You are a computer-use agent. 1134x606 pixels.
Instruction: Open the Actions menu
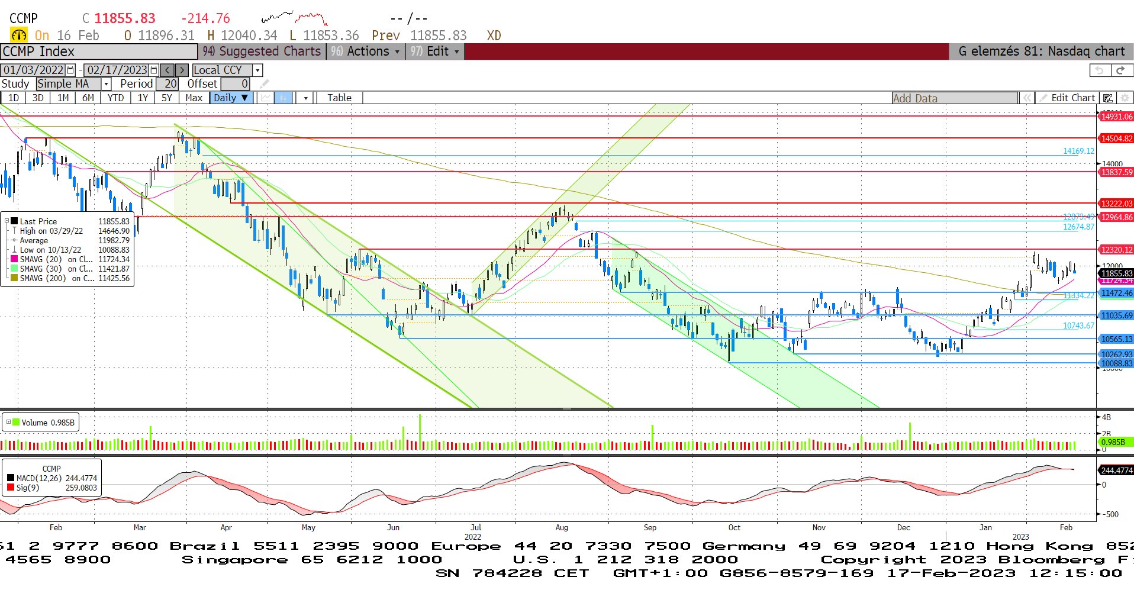tap(366, 51)
